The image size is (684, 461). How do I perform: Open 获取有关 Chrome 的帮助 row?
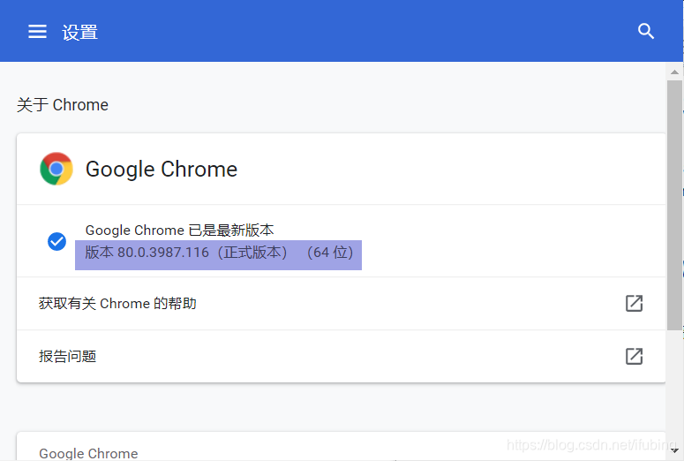pos(342,304)
